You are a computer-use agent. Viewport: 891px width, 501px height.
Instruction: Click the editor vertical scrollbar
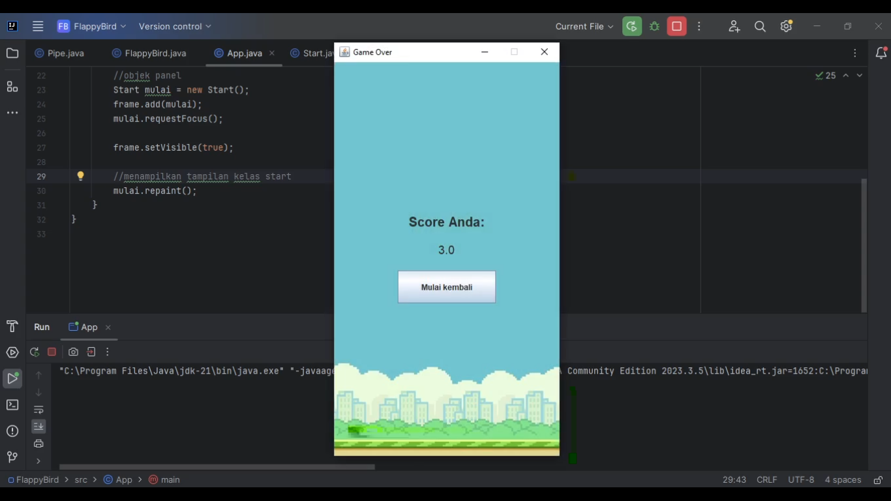(864, 245)
